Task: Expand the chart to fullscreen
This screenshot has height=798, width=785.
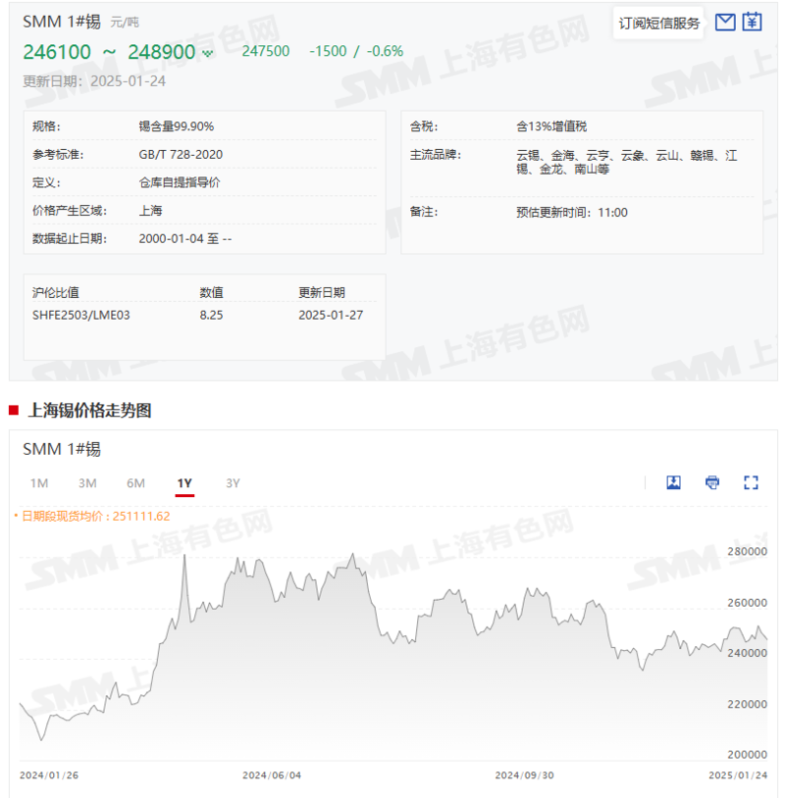Action: (x=751, y=482)
